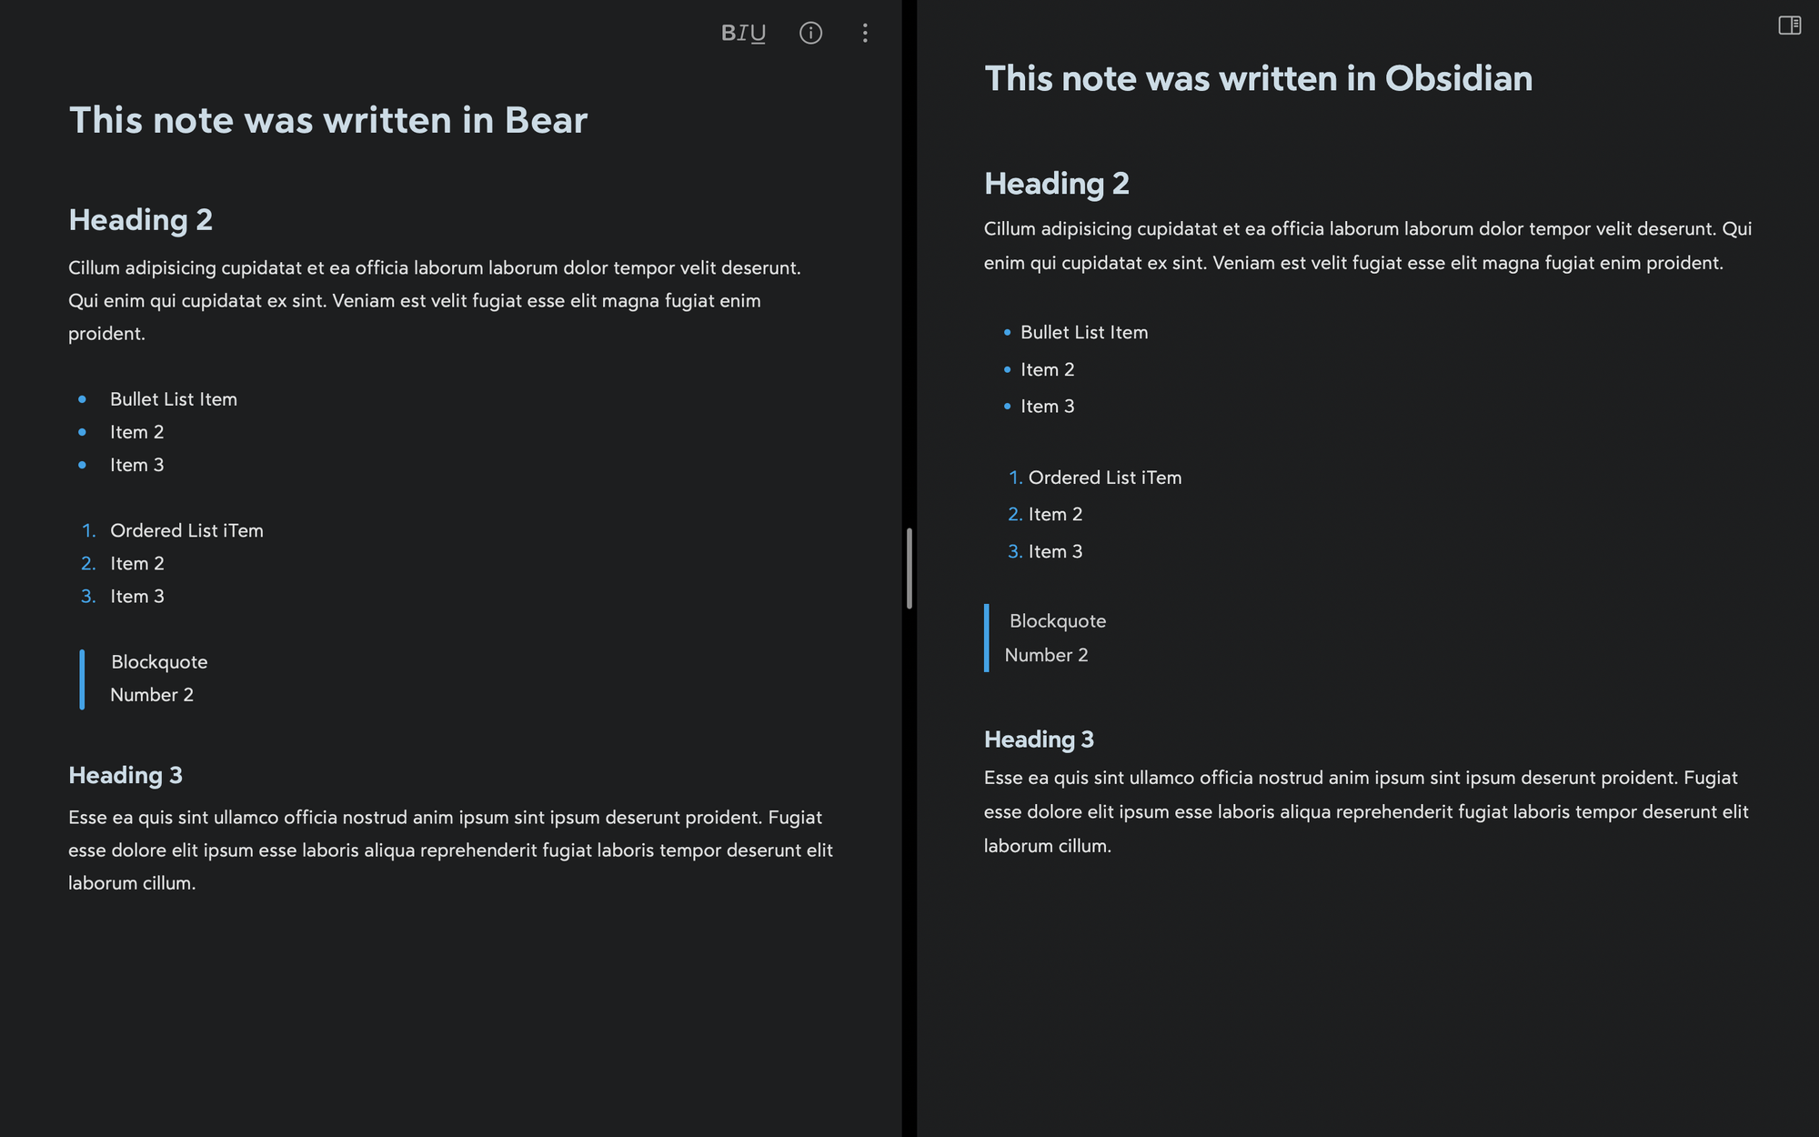The width and height of the screenshot is (1819, 1137).
Task: Reveal the sidebar via Obsidian's panel icon
Action: (1790, 26)
